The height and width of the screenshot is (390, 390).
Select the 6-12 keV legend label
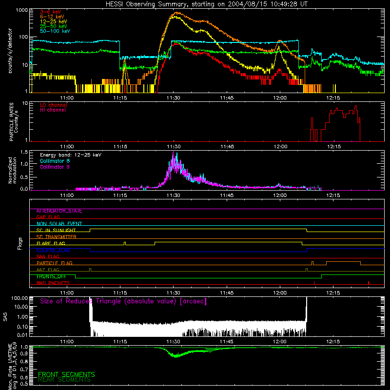point(52,17)
